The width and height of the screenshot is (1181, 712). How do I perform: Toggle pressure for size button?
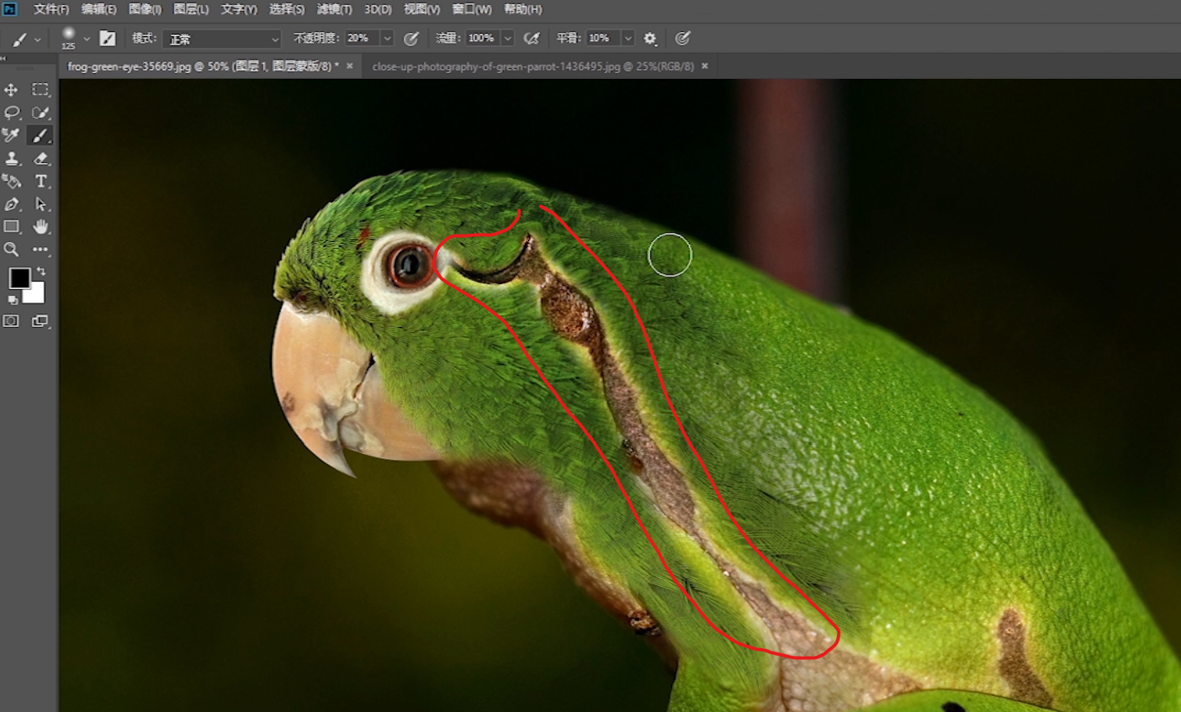tap(683, 38)
